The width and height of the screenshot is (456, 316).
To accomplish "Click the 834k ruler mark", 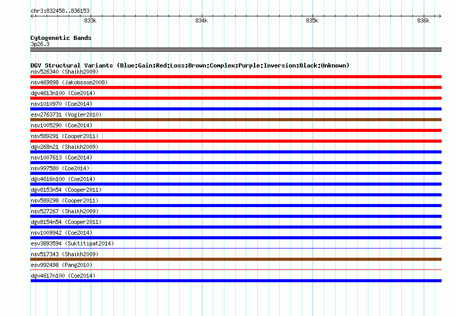I will (x=201, y=20).
